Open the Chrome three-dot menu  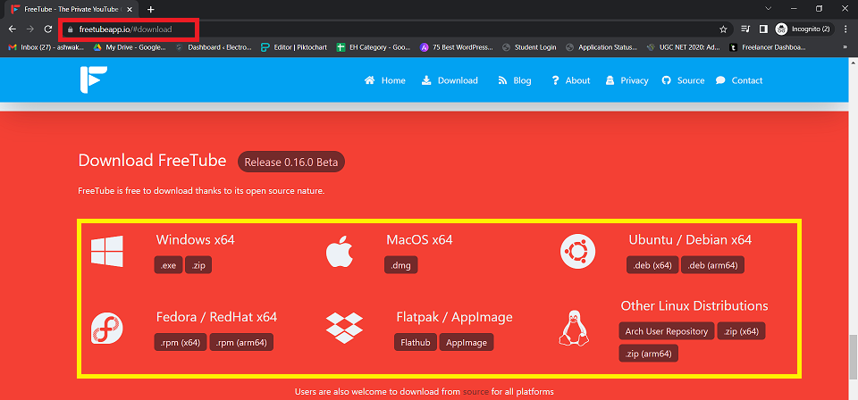[846, 29]
